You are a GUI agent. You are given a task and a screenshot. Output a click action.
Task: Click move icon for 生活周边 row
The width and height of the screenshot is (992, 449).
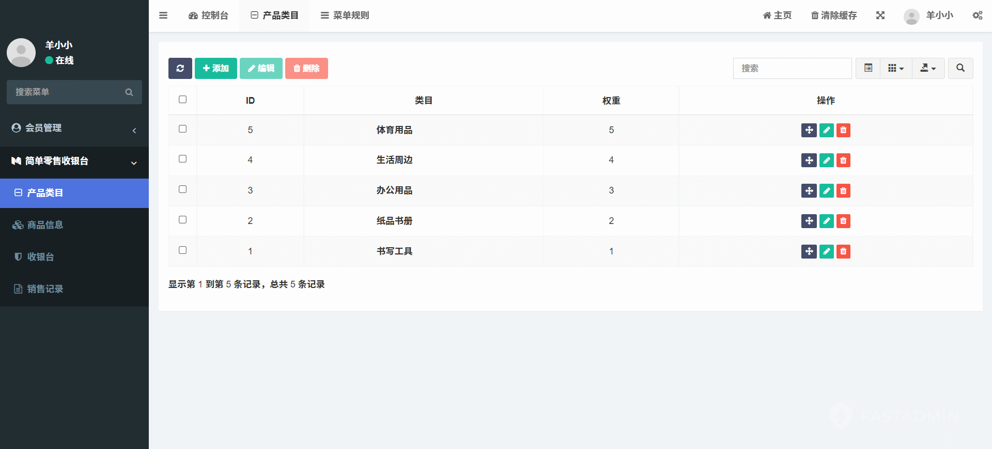tap(809, 161)
